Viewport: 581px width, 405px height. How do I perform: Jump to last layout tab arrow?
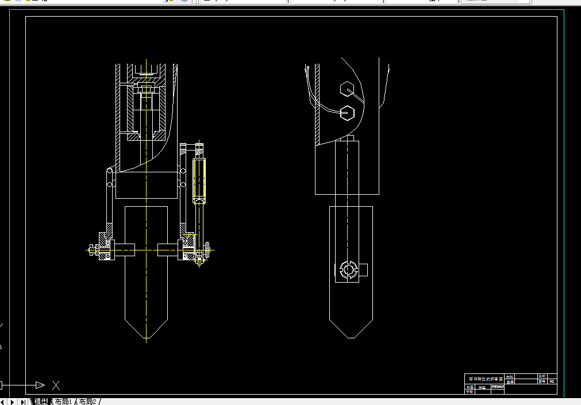tap(23, 402)
